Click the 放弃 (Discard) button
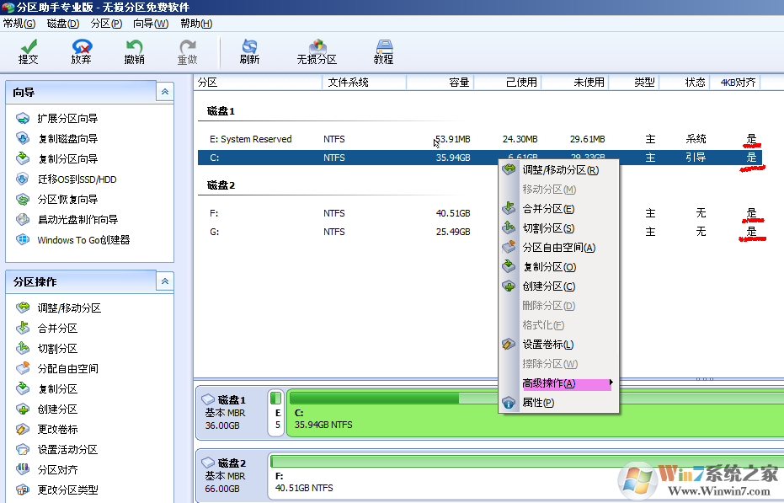Screen dimensions: 784x503 (81, 52)
